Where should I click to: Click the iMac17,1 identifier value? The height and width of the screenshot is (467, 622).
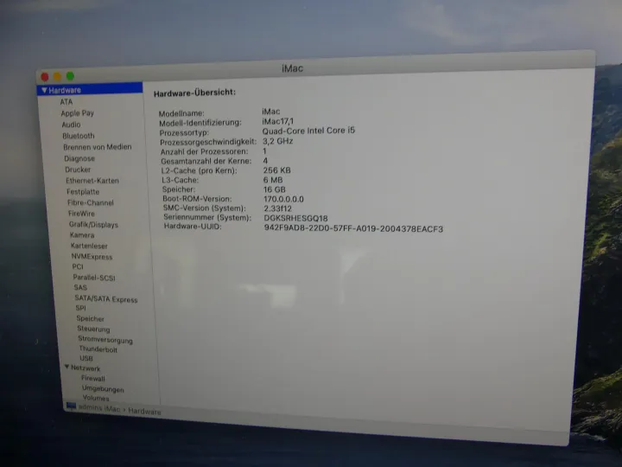click(277, 121)
